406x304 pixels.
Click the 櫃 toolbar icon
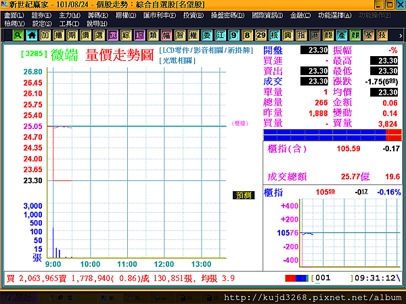tap(59, 35)
